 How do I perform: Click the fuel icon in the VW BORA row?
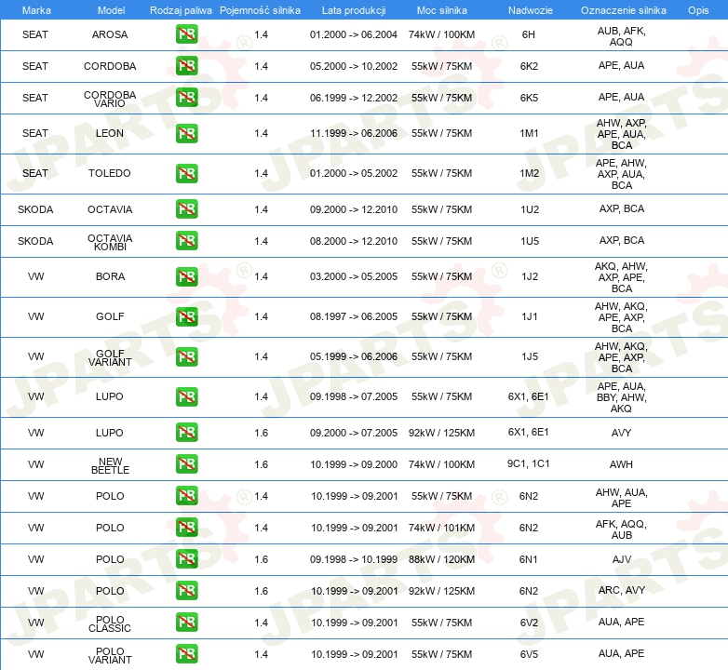186,276
